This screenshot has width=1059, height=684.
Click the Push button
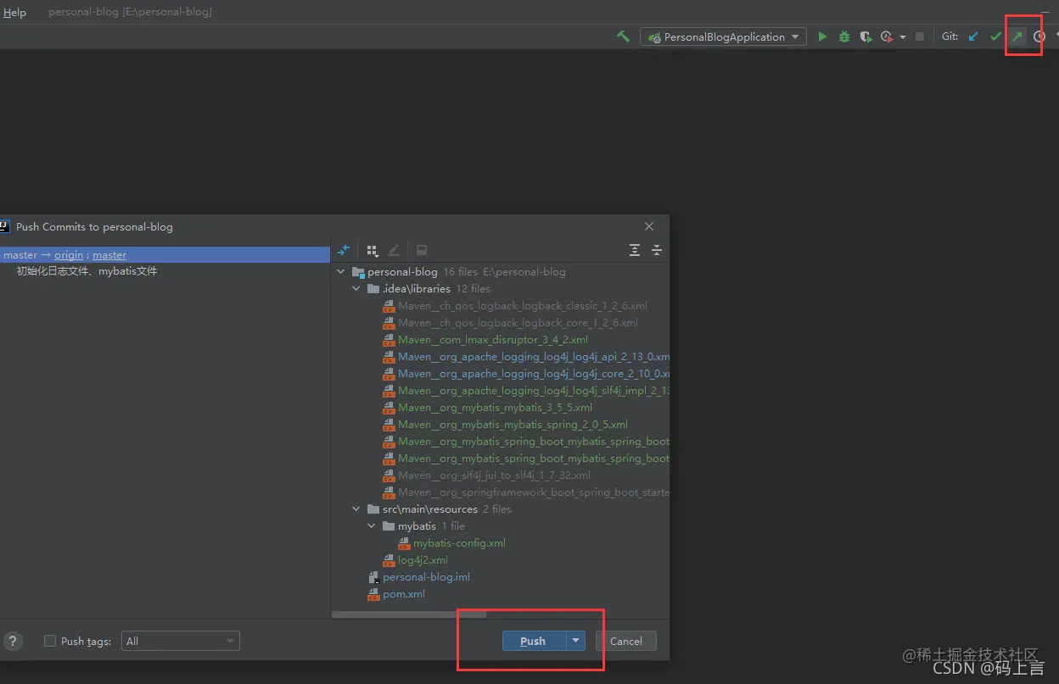click(x=534, y=641)
